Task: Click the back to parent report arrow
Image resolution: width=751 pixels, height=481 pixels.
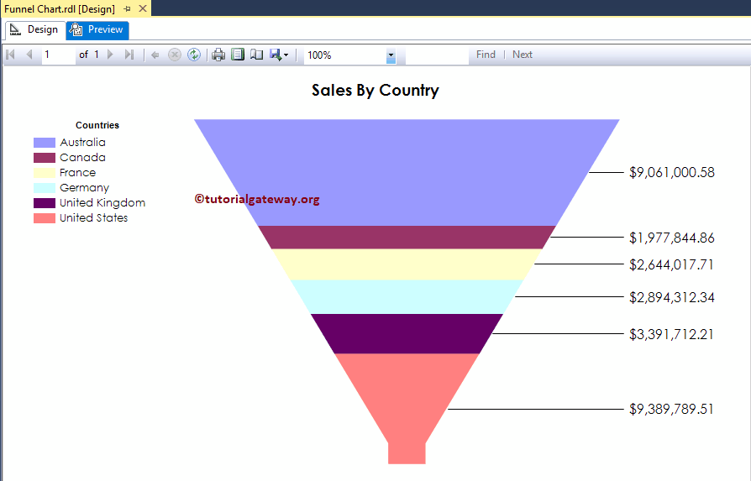Action: click(x=155, y=55)
